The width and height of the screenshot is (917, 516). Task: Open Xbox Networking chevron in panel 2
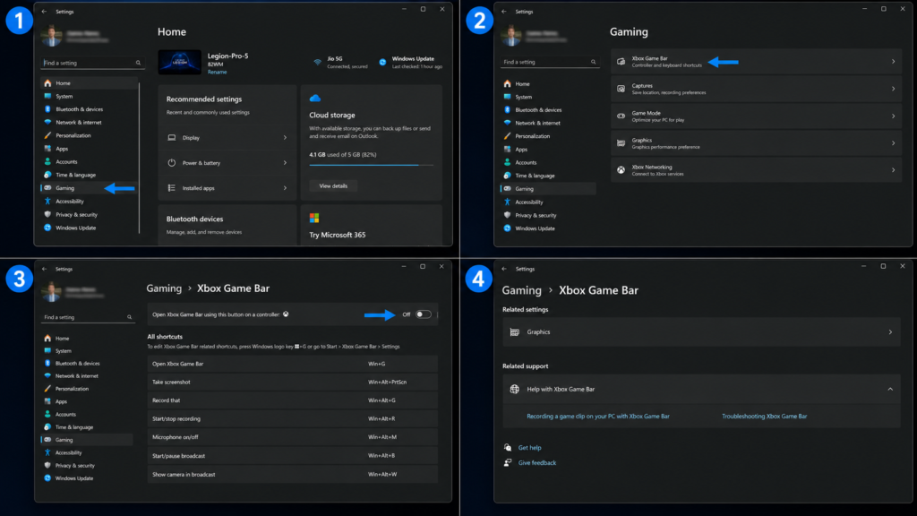[x=893, y=169]
